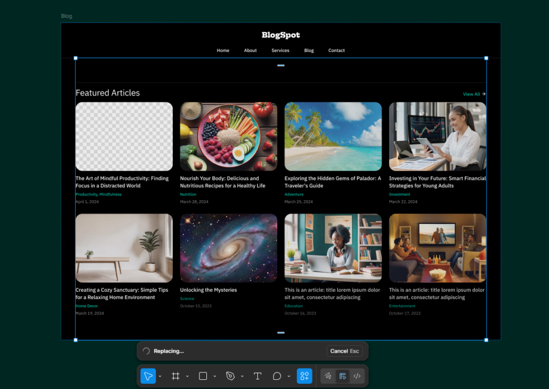Image resolution: width=549 pixels, height=389 pixels.
Task: Click the Contact navigation item
Action: pyautogui.click(x=337, y=50)
